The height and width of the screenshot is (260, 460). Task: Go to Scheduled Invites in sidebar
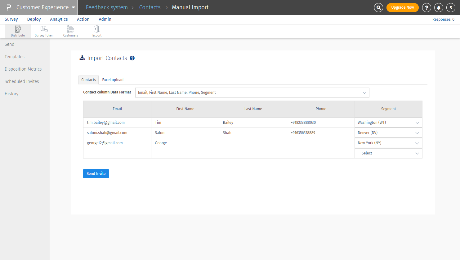(22, 81)
